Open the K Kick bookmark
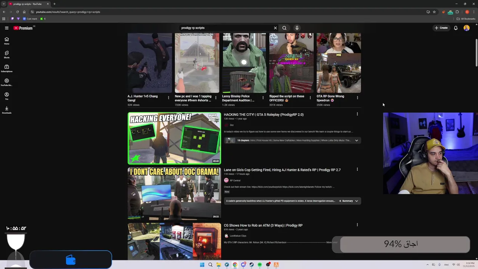Screen dimensions: 478x269 [43, 19]
